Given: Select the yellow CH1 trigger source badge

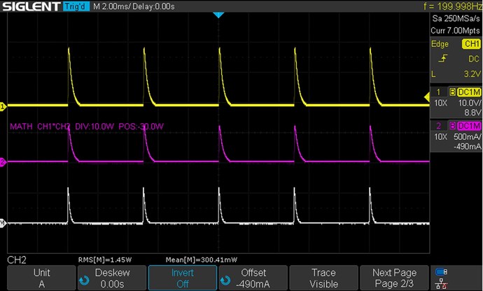Looking at the screenshot, I should (471, 44).
